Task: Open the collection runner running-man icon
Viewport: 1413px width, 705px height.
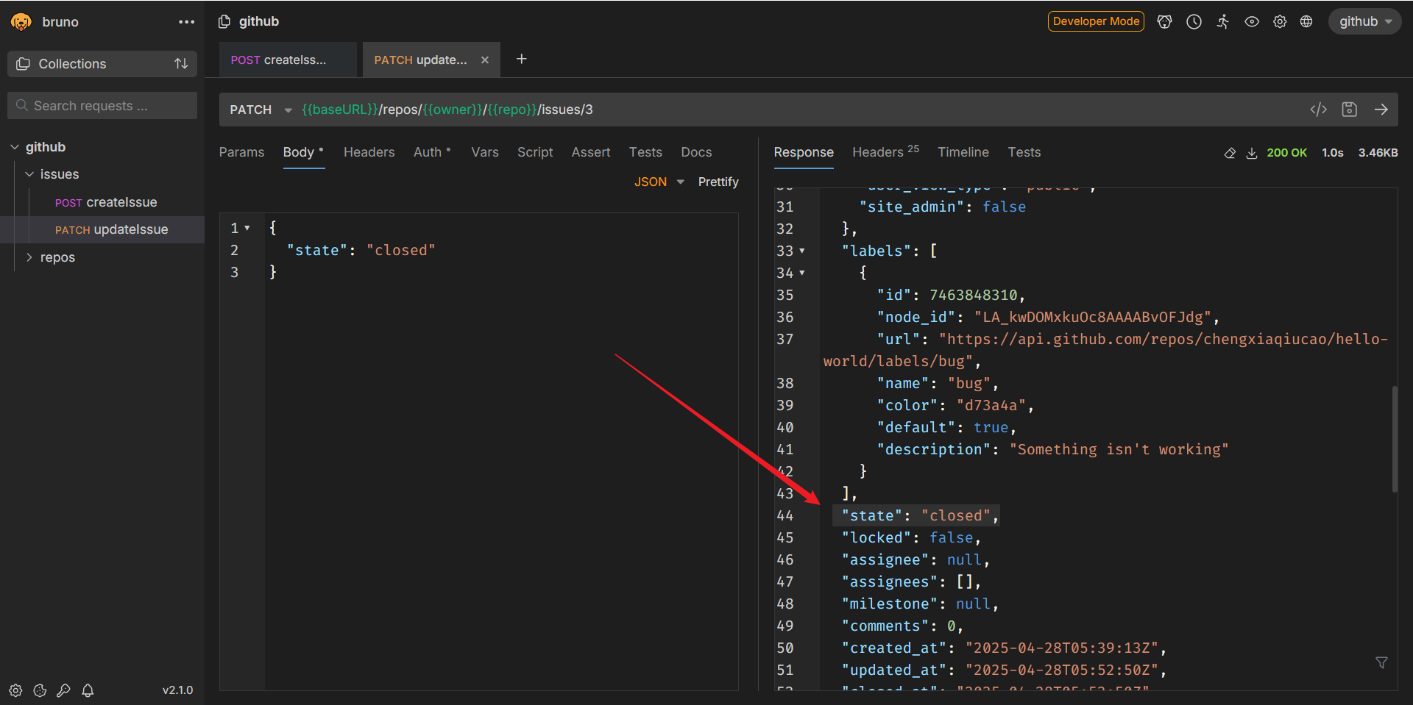Action: tap(1222, 21)
